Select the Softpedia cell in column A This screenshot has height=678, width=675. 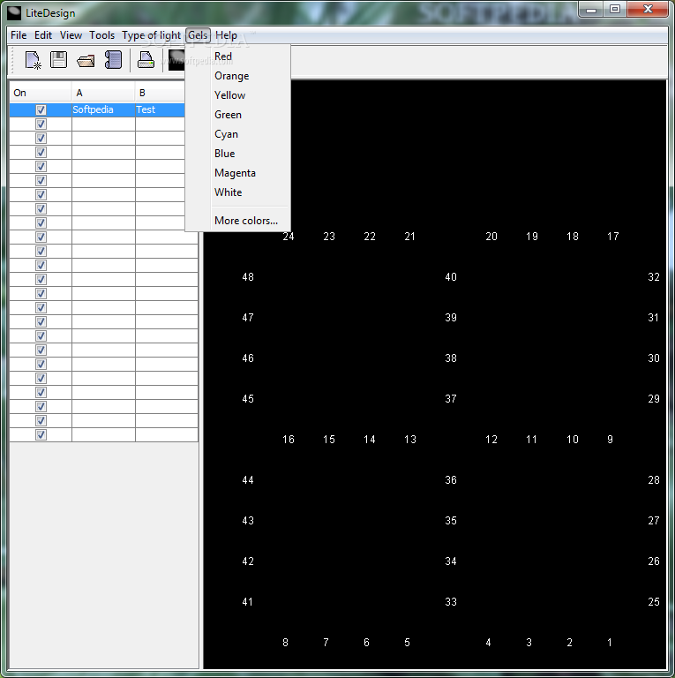point(103,109)
